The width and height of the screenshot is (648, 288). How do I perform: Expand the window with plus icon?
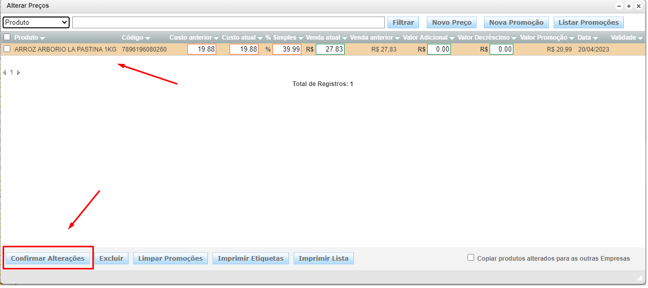pos(629,6)
